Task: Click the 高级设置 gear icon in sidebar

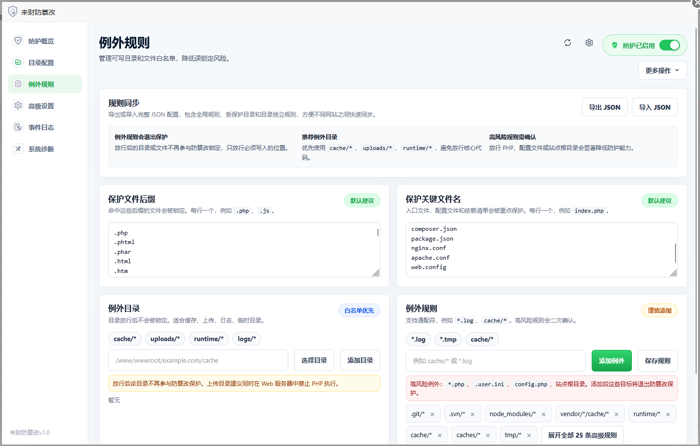Action: (18, 105)
